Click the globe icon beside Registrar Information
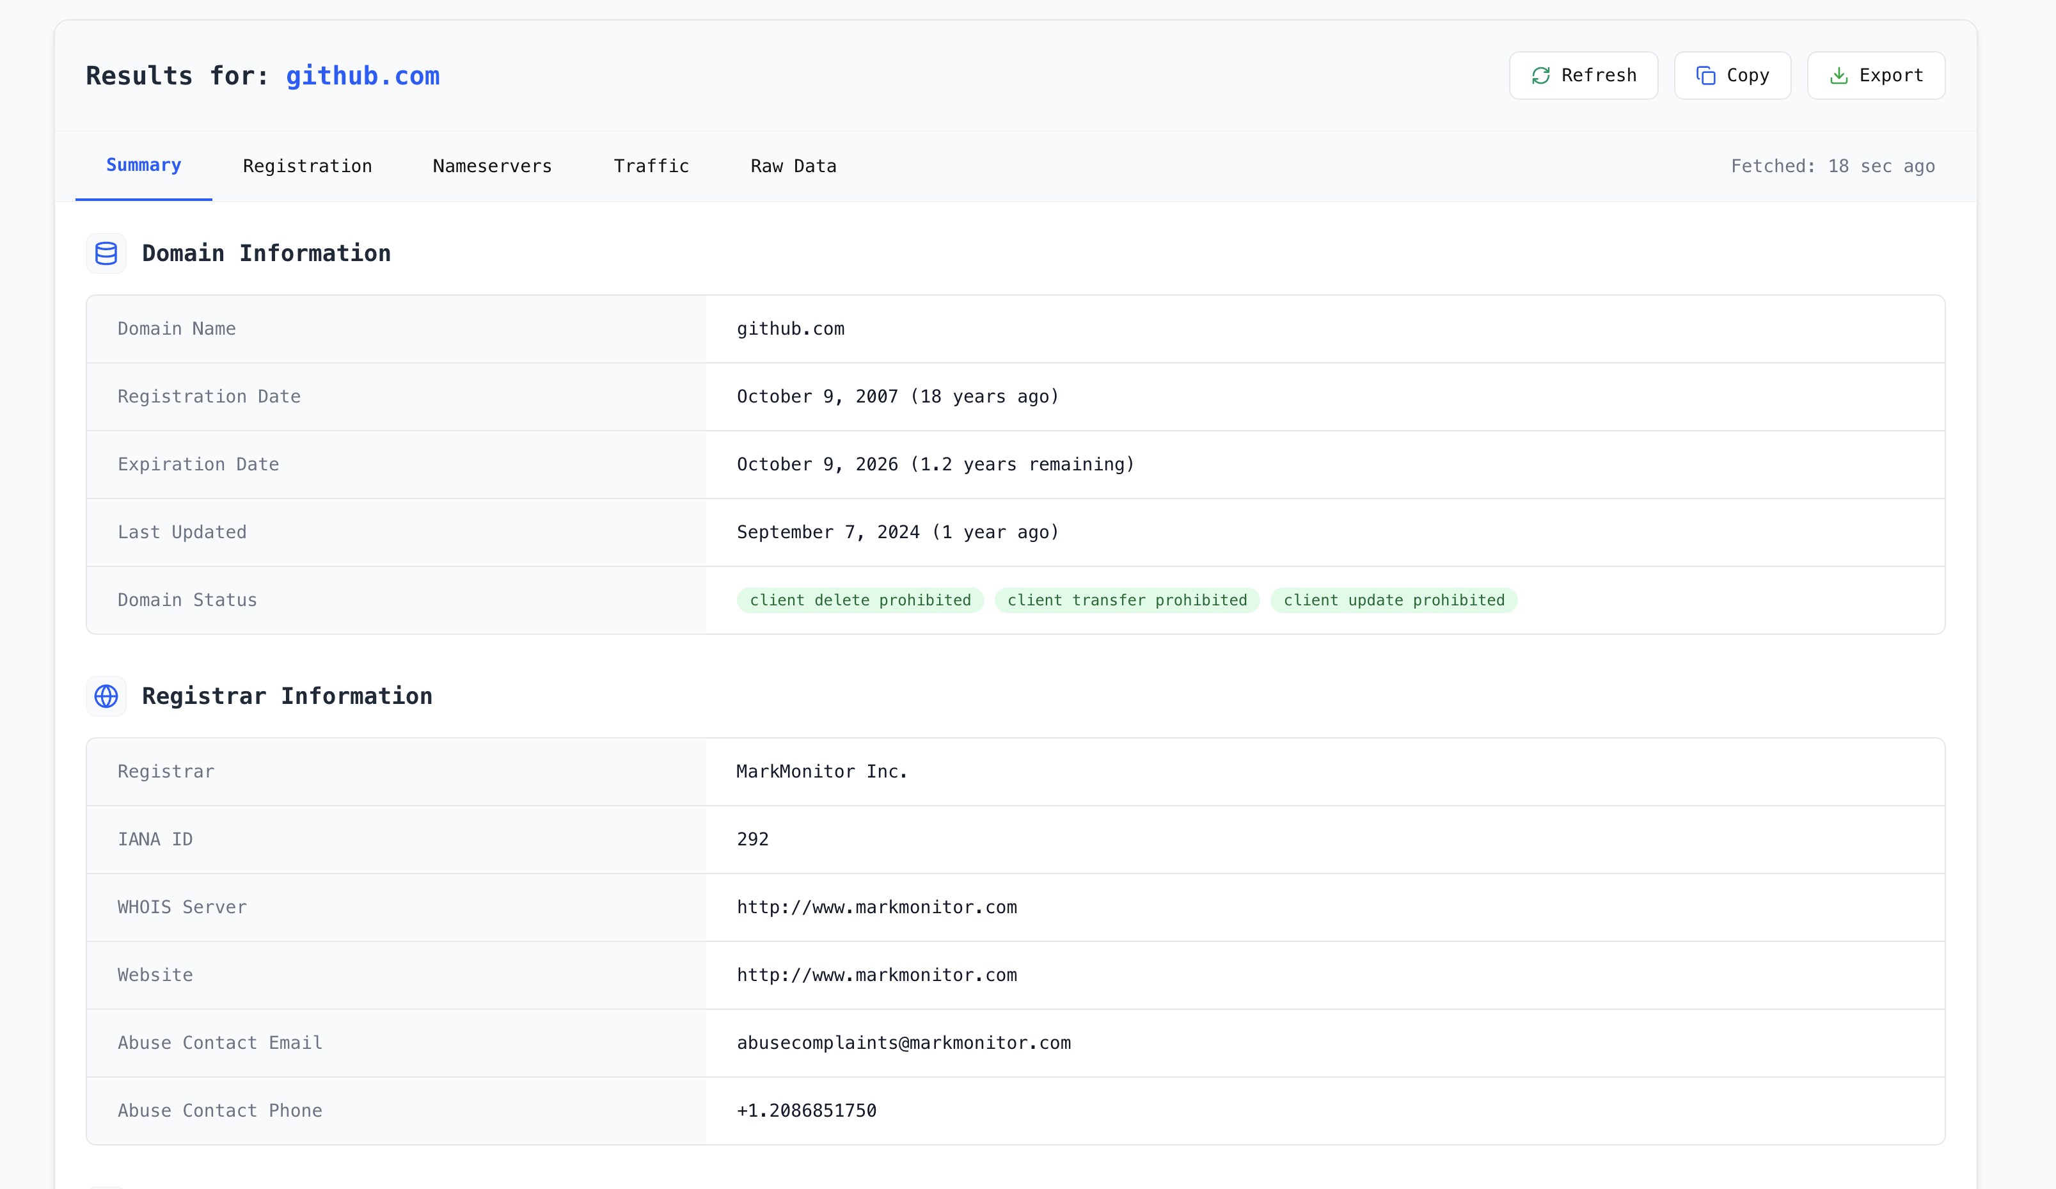2056x1189 pixels. [106, 696]
